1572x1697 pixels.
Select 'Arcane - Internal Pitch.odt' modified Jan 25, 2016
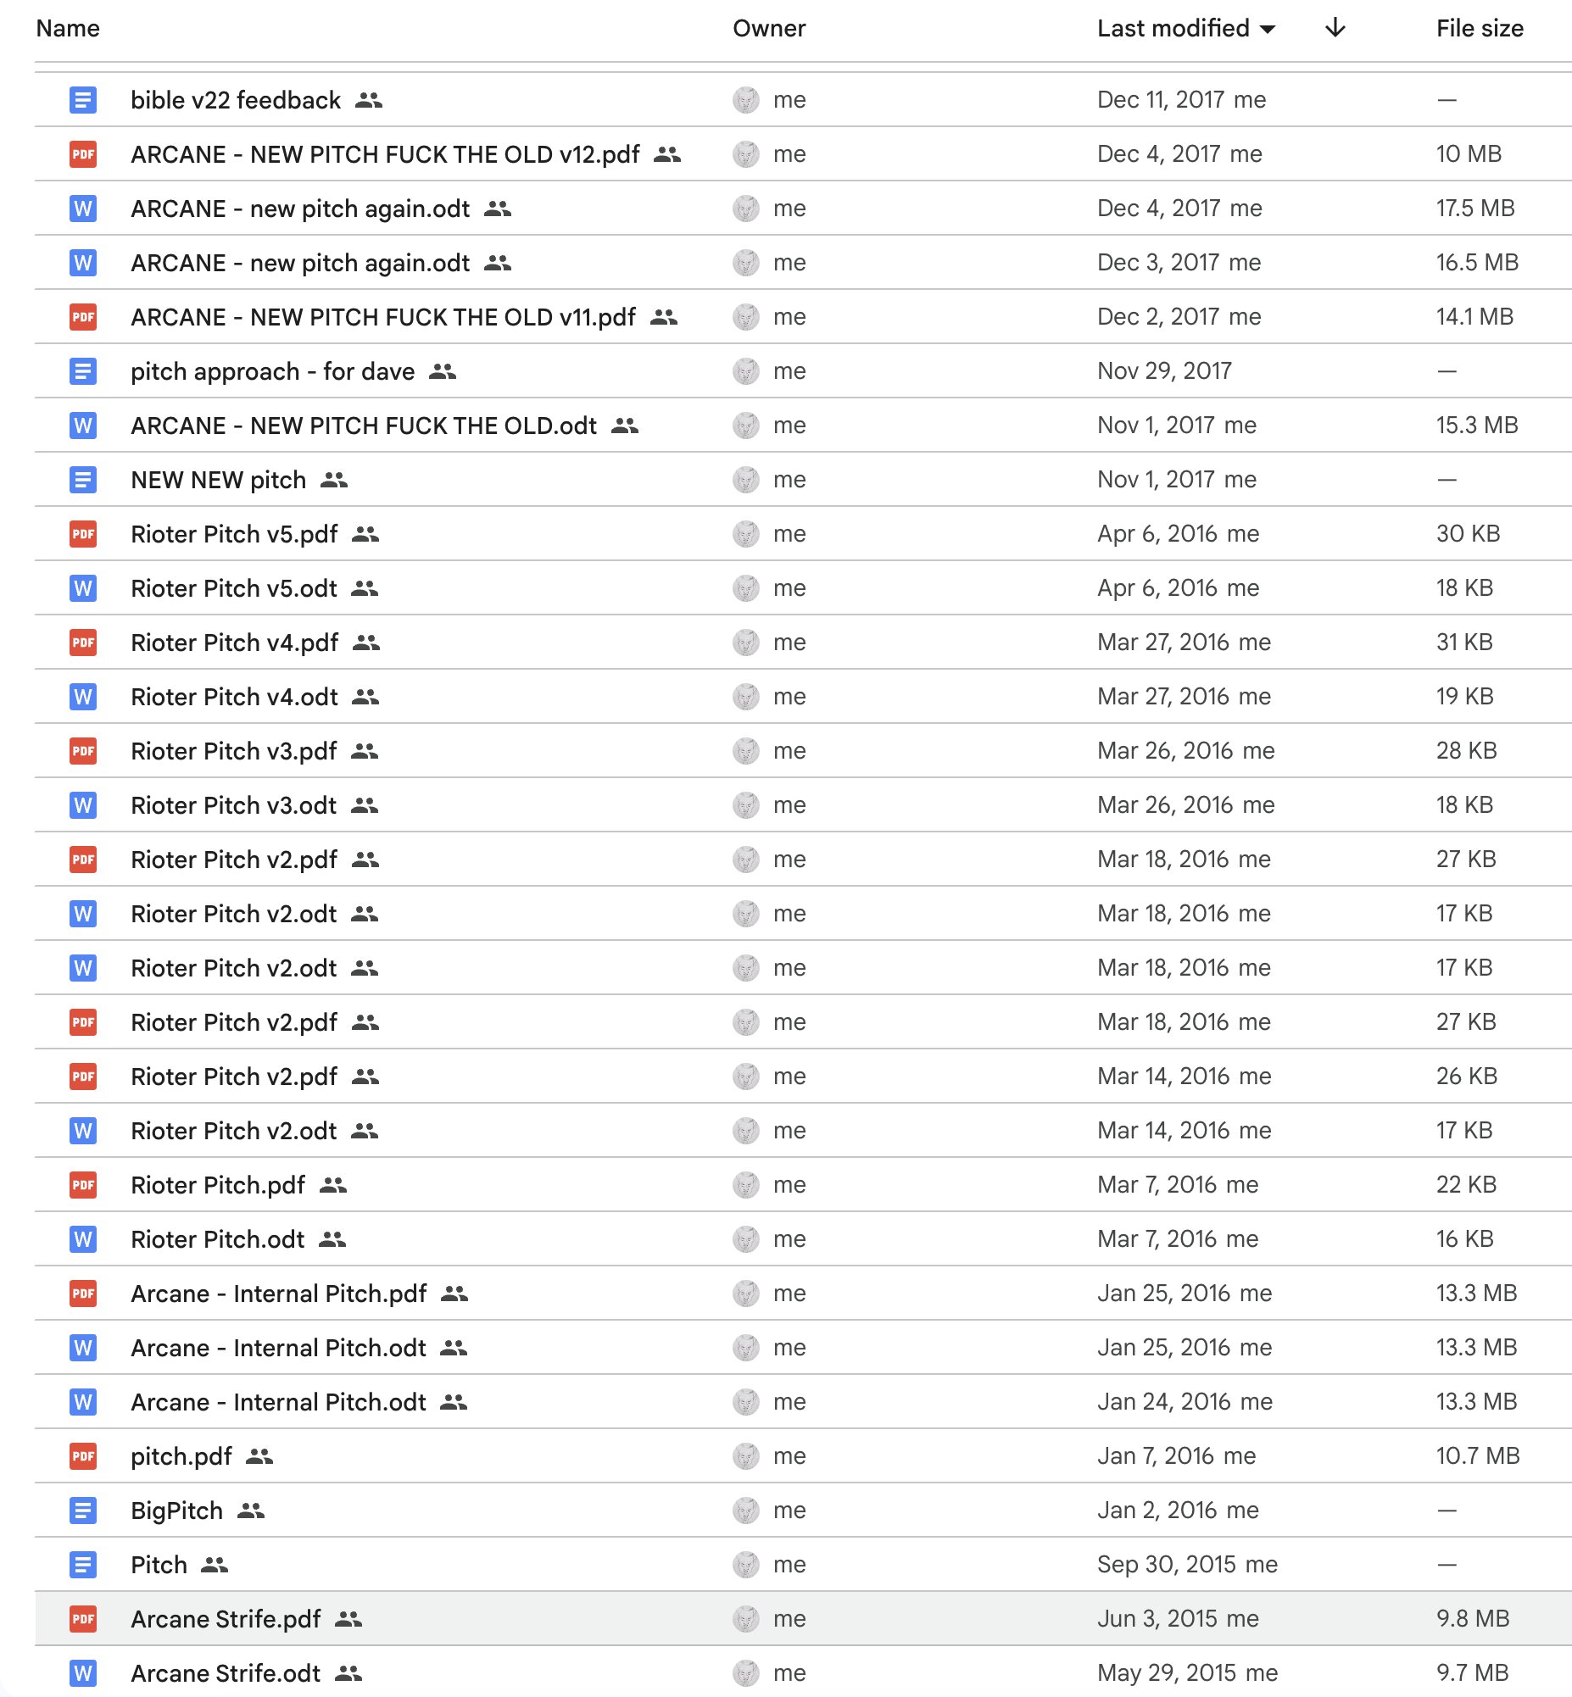coord(278,1348)
